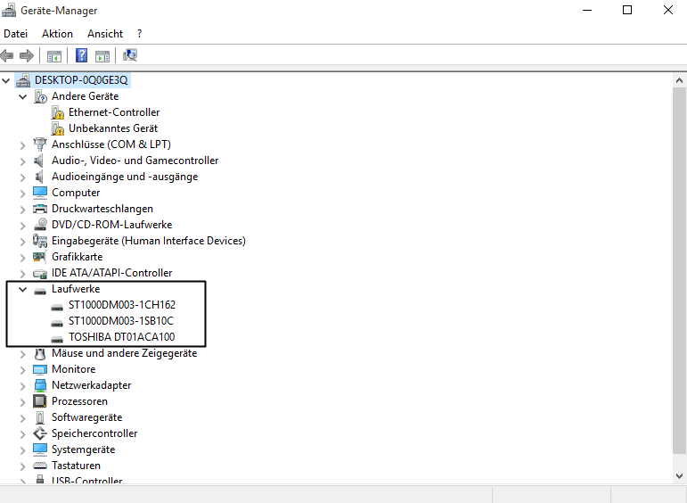Select the Druckwarteschlangen label
The width and height of the screenshot is (687, 503).
pyautogui.click(x=102, y=209)
